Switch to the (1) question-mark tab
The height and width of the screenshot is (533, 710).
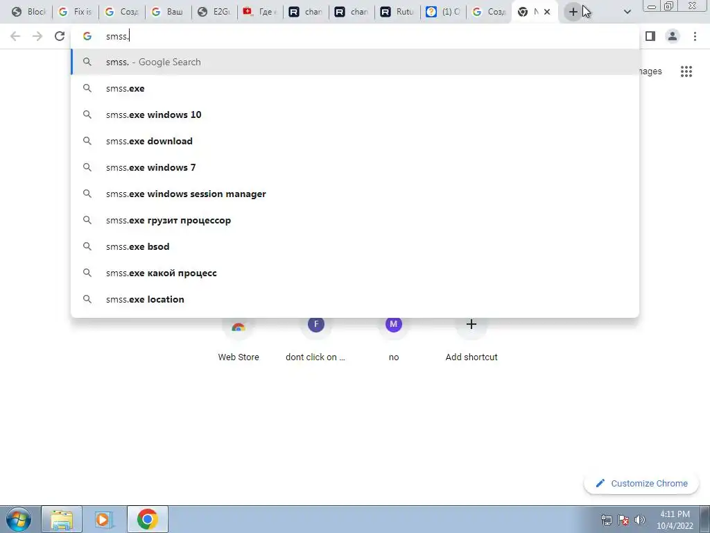click(x=443, y=12)
